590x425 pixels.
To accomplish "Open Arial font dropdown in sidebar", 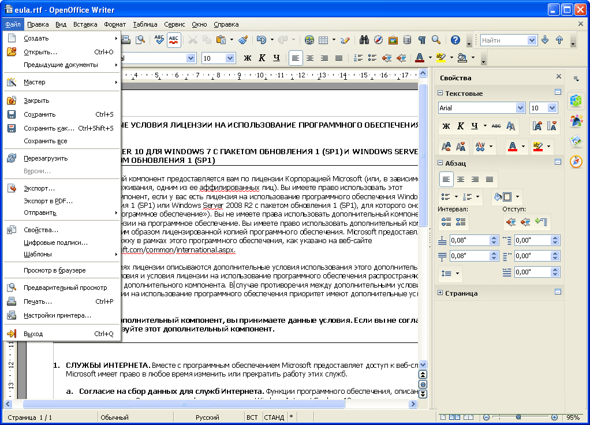I will click(x=520, y=108).
